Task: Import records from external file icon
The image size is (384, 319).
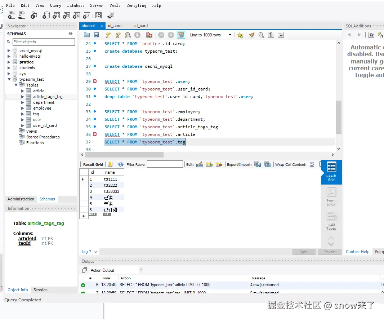Action: [x=267, y=164]
